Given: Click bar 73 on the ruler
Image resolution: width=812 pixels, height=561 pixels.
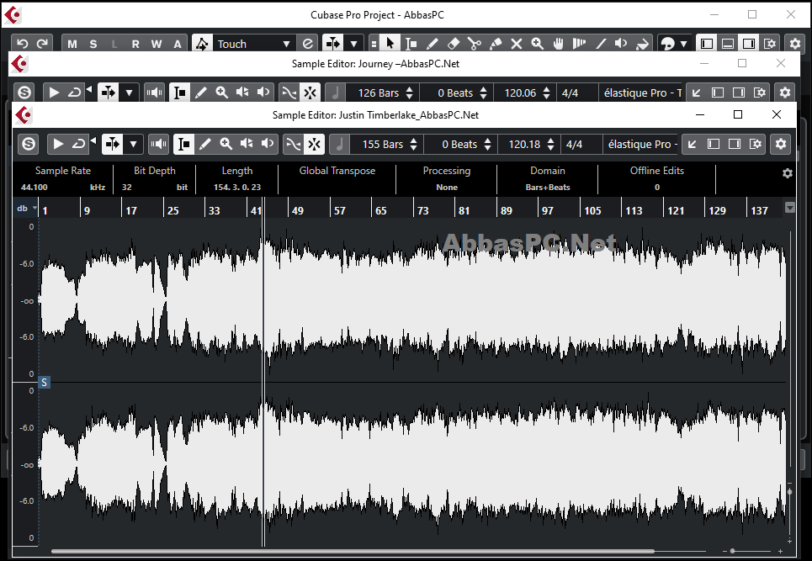Looking at the screenshot, I should (422, 210).
